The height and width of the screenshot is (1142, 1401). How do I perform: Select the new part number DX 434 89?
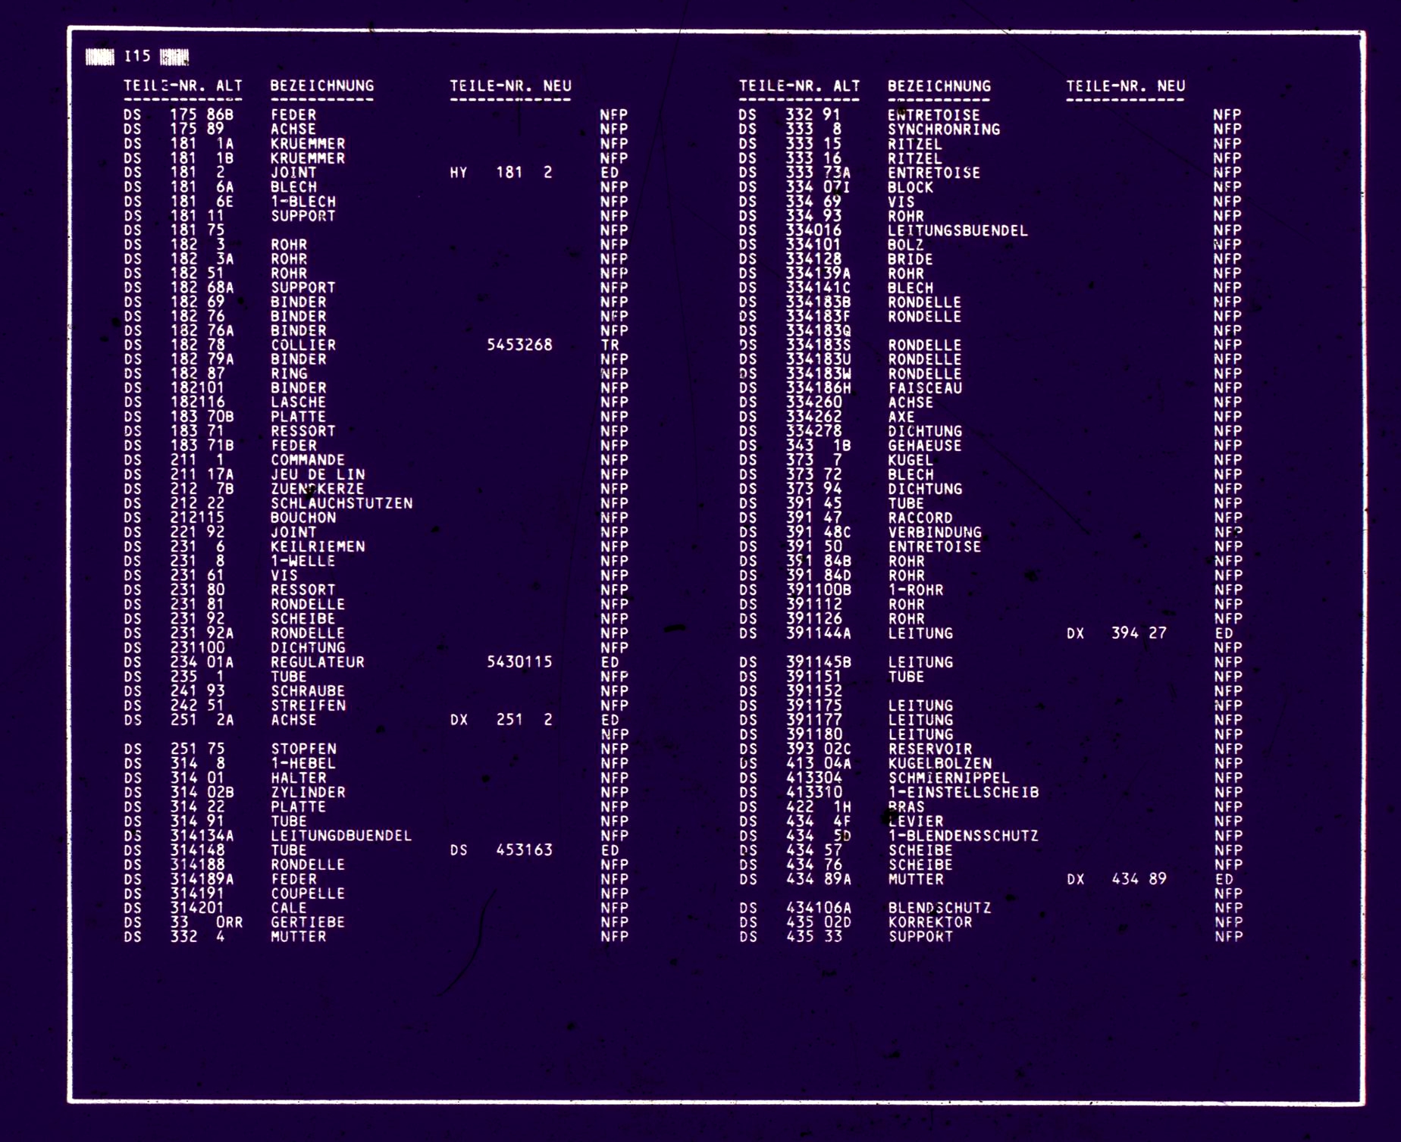coord(1117,879)
